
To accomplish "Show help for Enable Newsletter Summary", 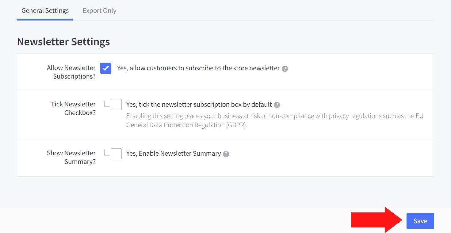I will coord(226,154).
